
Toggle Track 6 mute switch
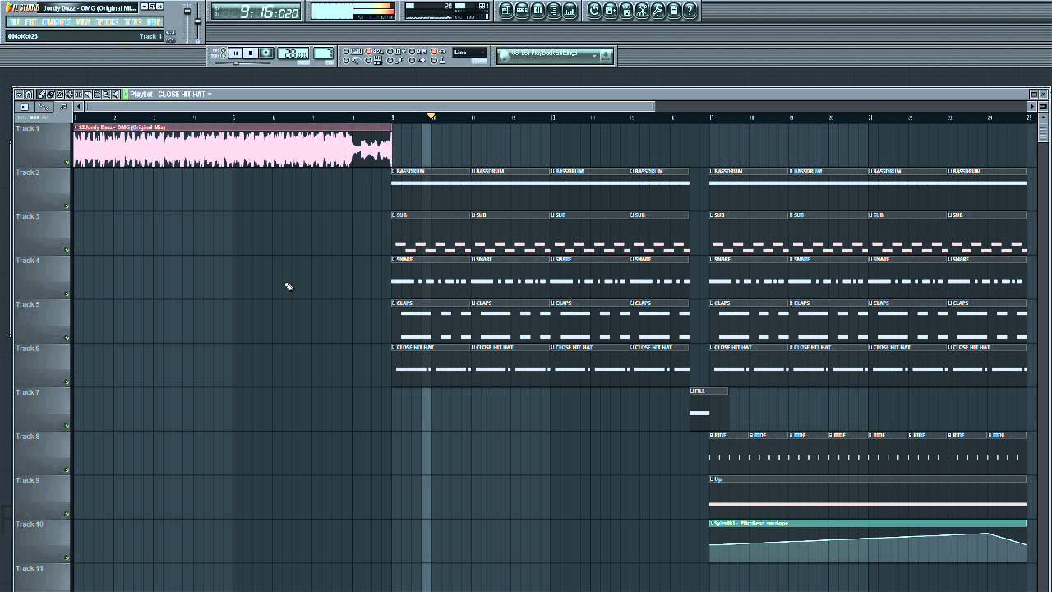67,382
